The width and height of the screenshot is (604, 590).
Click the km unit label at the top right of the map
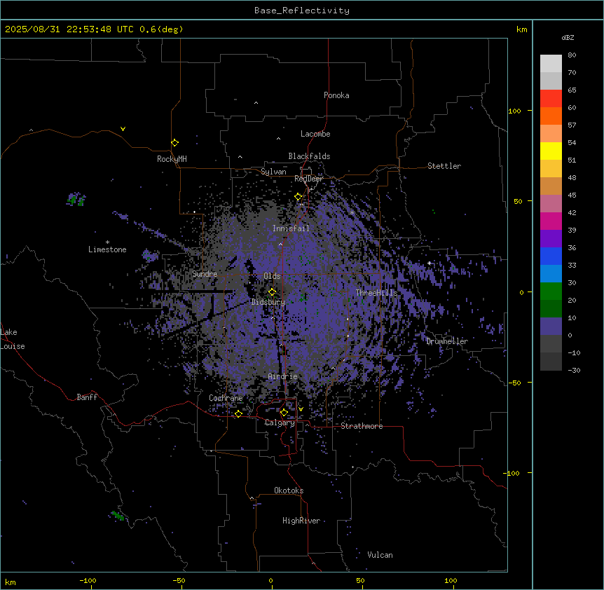[521, 29]
